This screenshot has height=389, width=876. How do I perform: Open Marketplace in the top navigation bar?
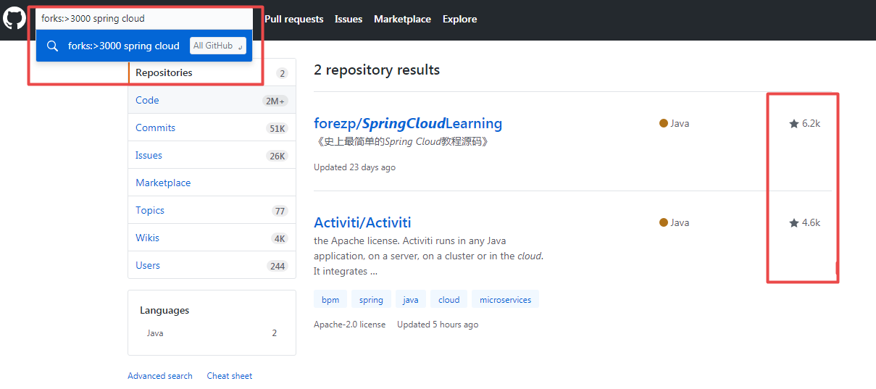pyautogui.click(x=402, y=19)
